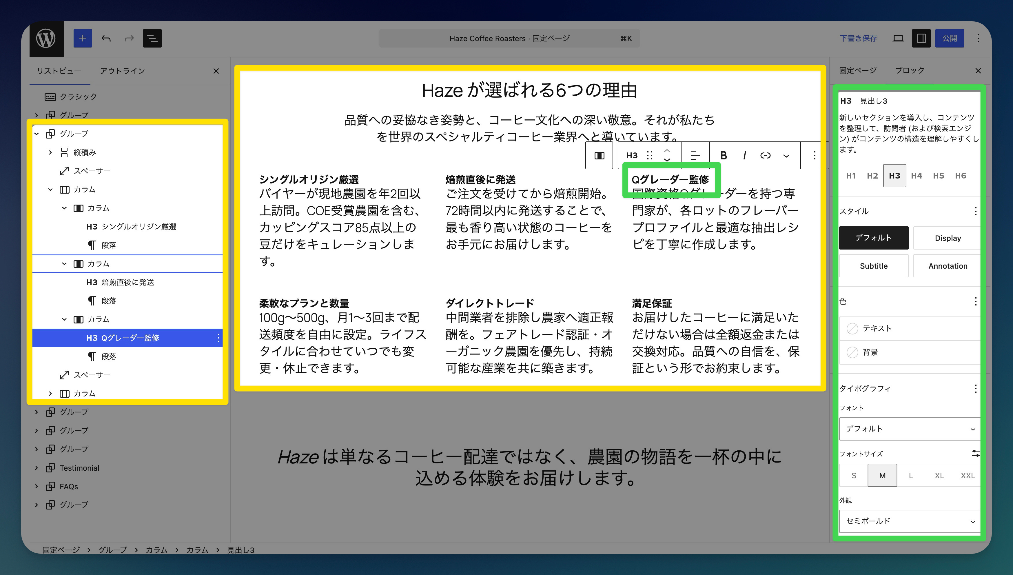The width and height of the screenshot is (1013, 575).
Task: Apply the デフォルト heading style
Action: point(874,238)
